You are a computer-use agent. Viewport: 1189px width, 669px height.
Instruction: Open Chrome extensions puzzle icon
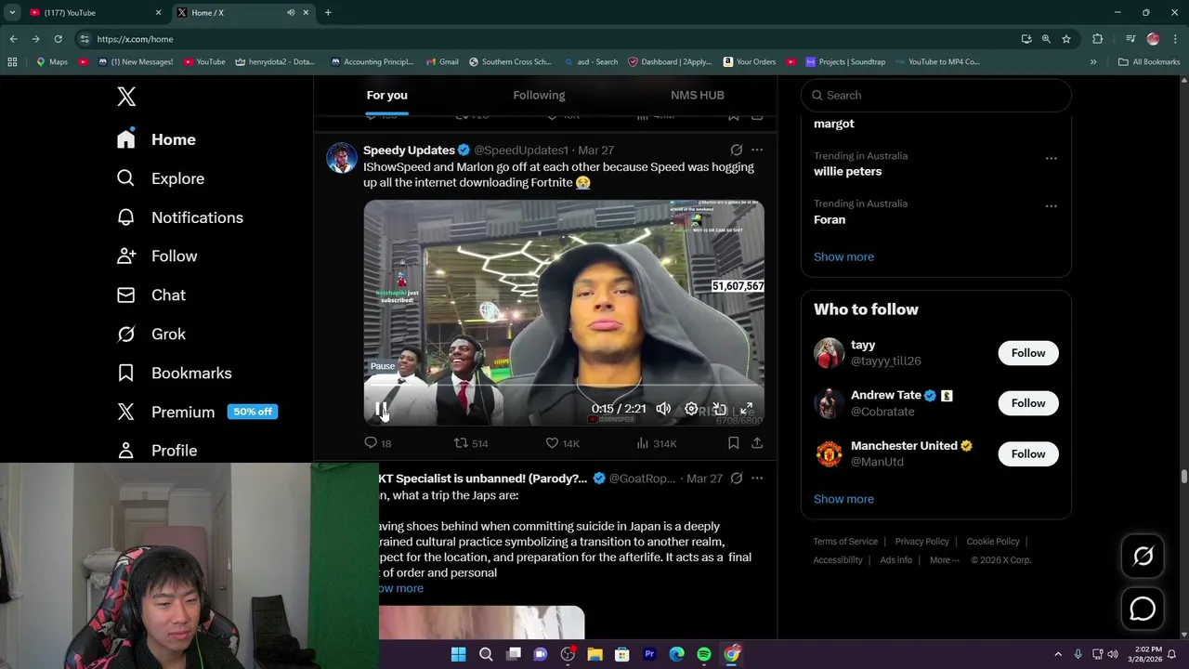coord(1097,39)
